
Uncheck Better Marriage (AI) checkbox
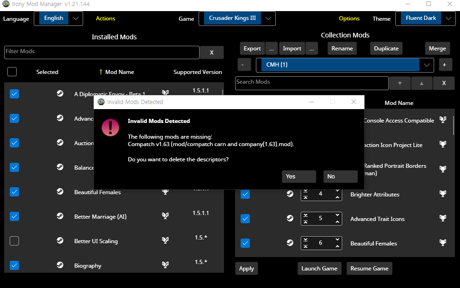click(x=14, y=216)
